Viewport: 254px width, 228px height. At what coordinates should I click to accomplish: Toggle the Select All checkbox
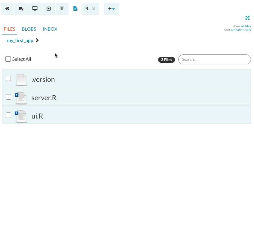(x=8, y=59)
